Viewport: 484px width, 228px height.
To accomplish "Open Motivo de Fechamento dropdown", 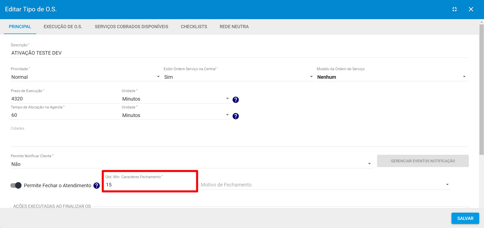I will pyautogui.click(x=326, y=185).
